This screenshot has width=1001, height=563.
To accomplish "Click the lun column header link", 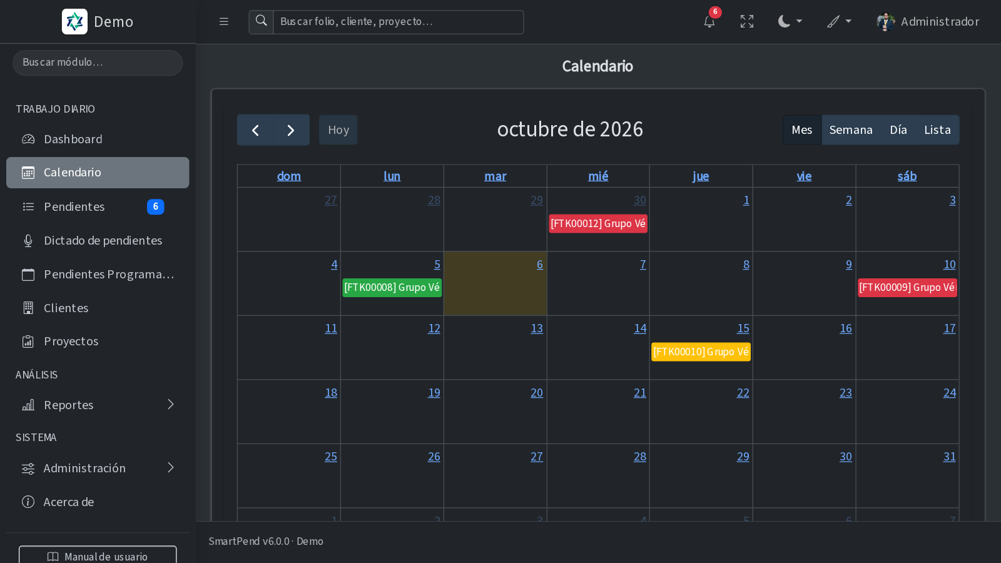I will coord(392,176).
